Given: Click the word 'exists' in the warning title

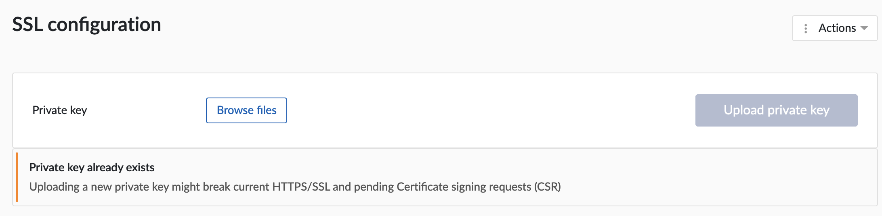Looking at the screenshot, I should click(140, 167).
